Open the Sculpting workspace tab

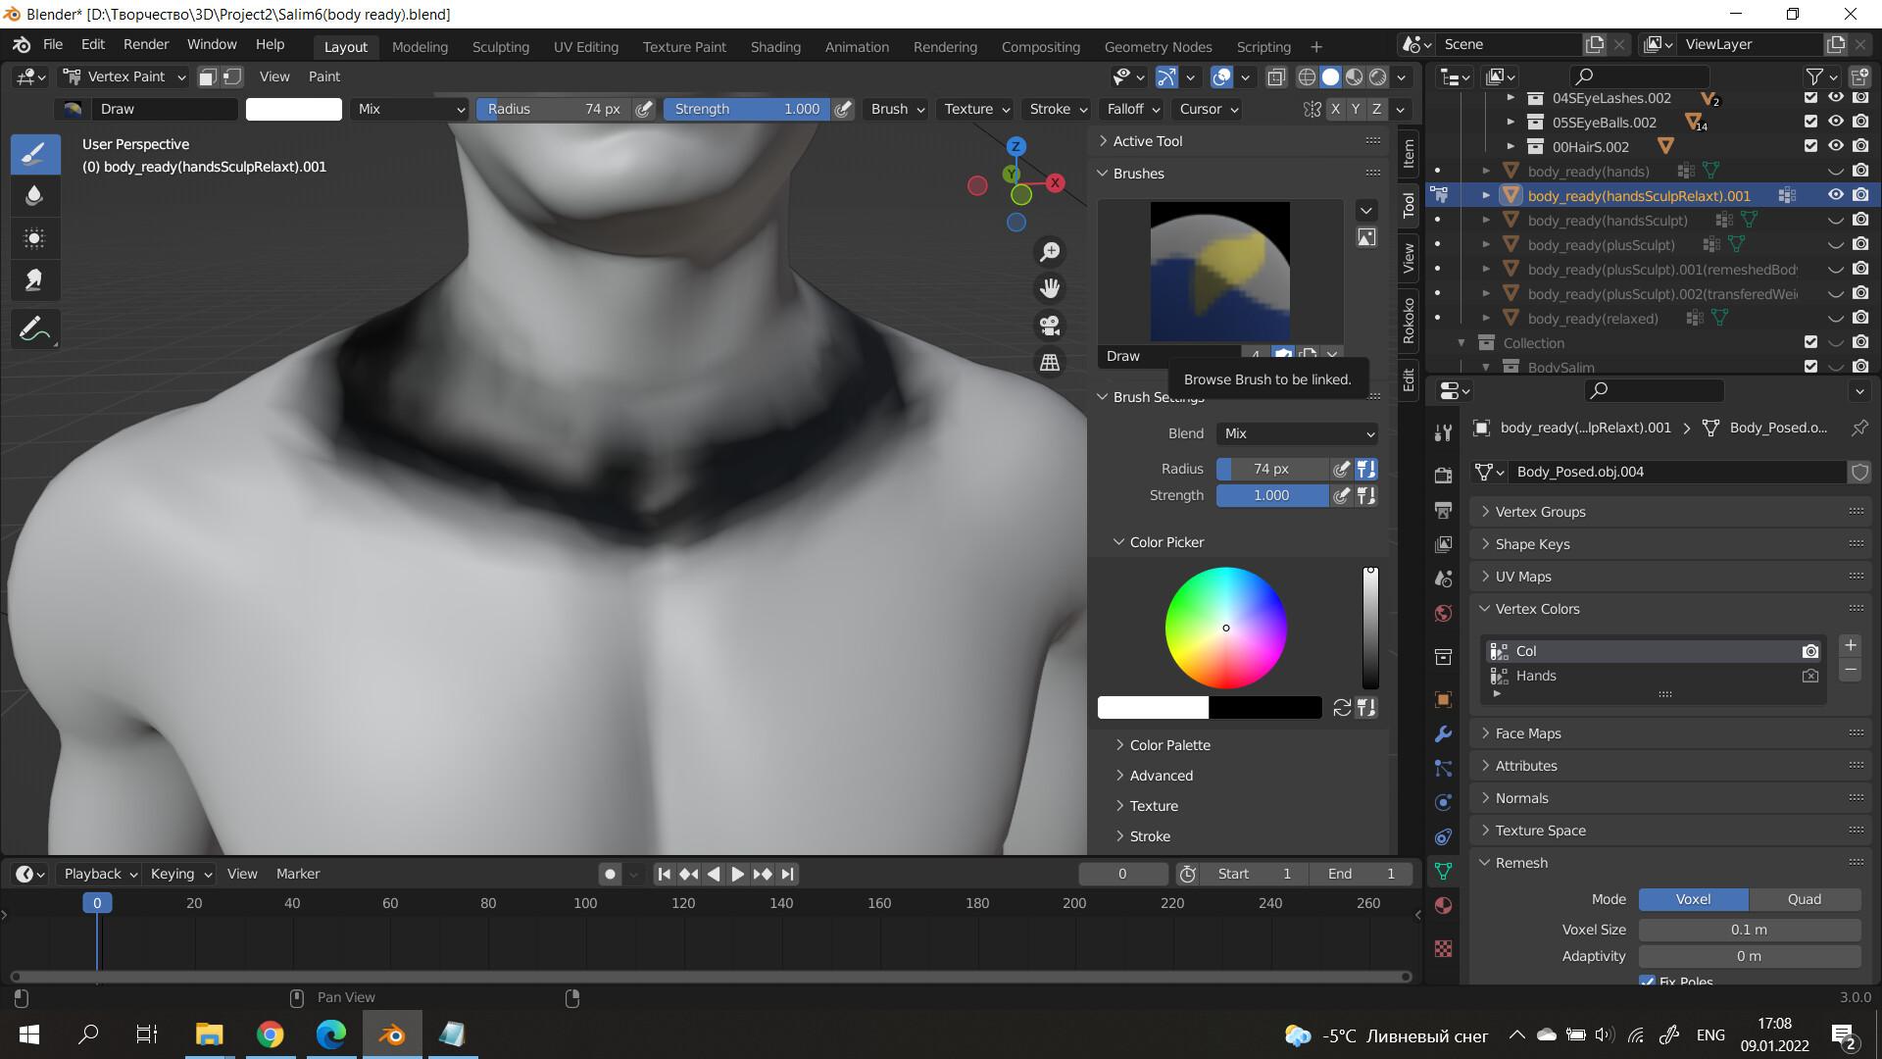[x=502, y=45]
